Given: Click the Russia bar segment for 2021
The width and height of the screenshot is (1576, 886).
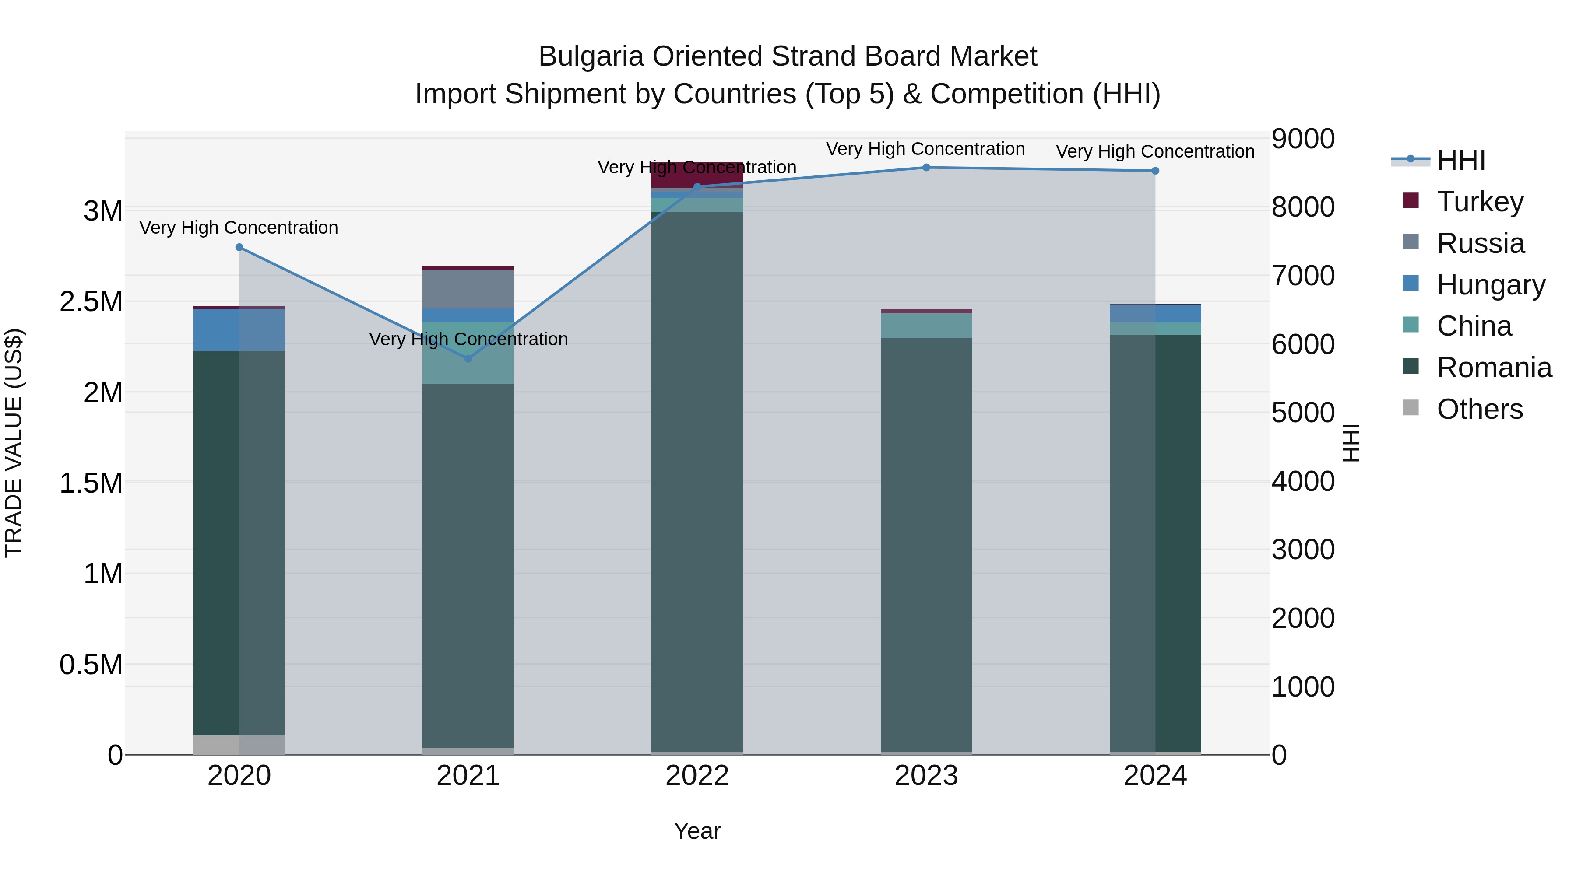Looking at the screenshot, I should point(468,289).
